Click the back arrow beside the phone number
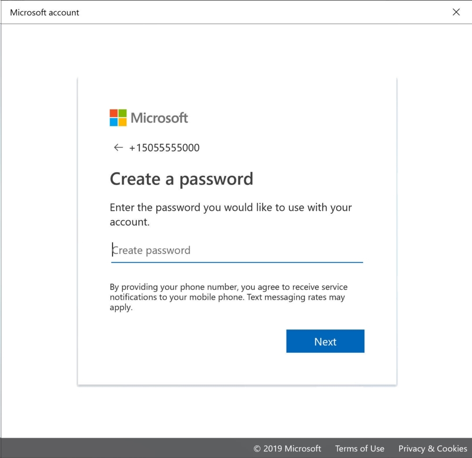The image size is (472, 458). click(118, 148)
